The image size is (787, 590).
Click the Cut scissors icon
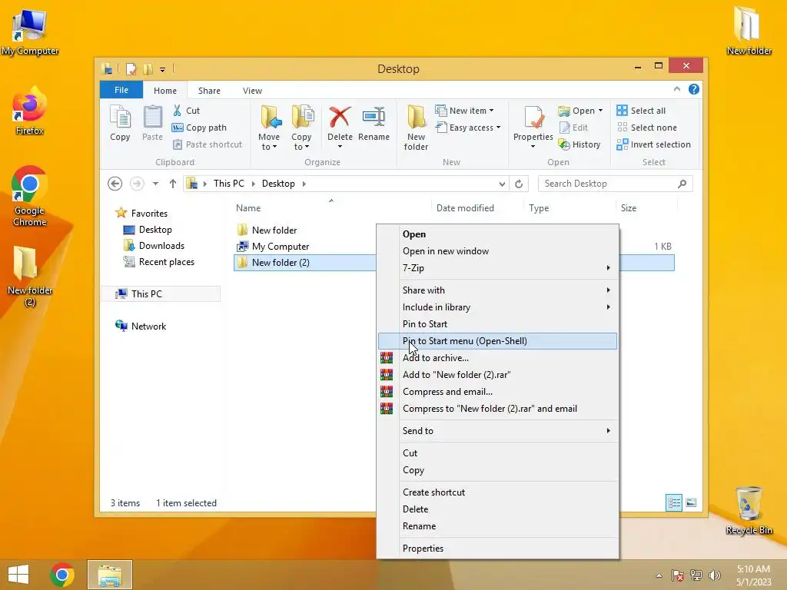click(x=178, y=111)
